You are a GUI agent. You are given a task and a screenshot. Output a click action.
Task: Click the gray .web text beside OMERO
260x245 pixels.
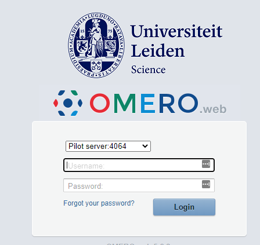click(x=213, y=109)
